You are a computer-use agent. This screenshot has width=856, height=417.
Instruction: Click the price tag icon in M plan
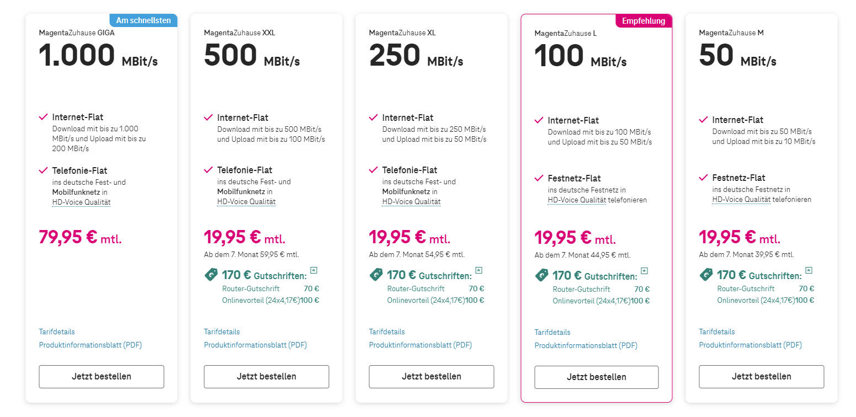click(x=706, y=275)
